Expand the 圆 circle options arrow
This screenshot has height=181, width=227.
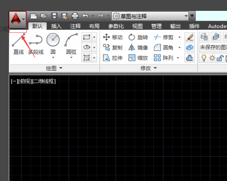coord(53,57)
